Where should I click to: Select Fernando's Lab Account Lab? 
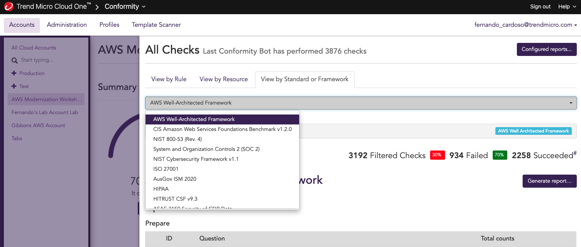tap(45, 112)
